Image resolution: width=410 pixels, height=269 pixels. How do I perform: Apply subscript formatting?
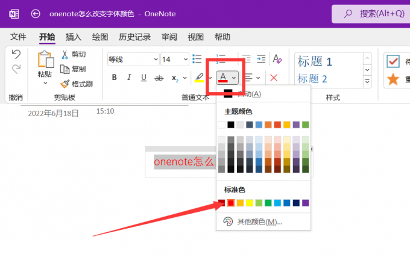click(175, 78)
